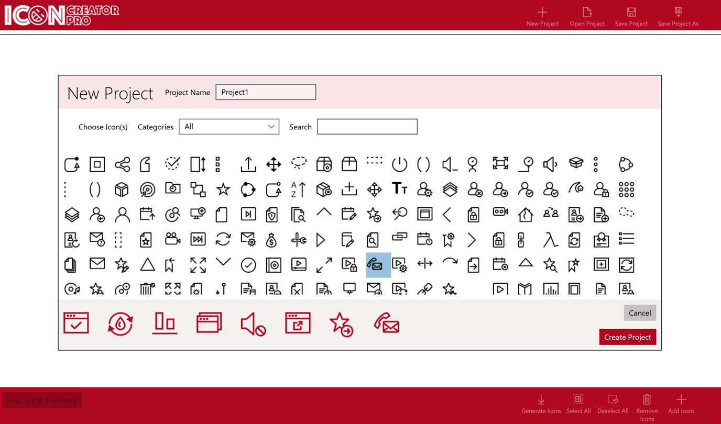Select the shield warning document icon
Image resolution: width=721 pixels, height=424 pixels.
click(272, 215)
